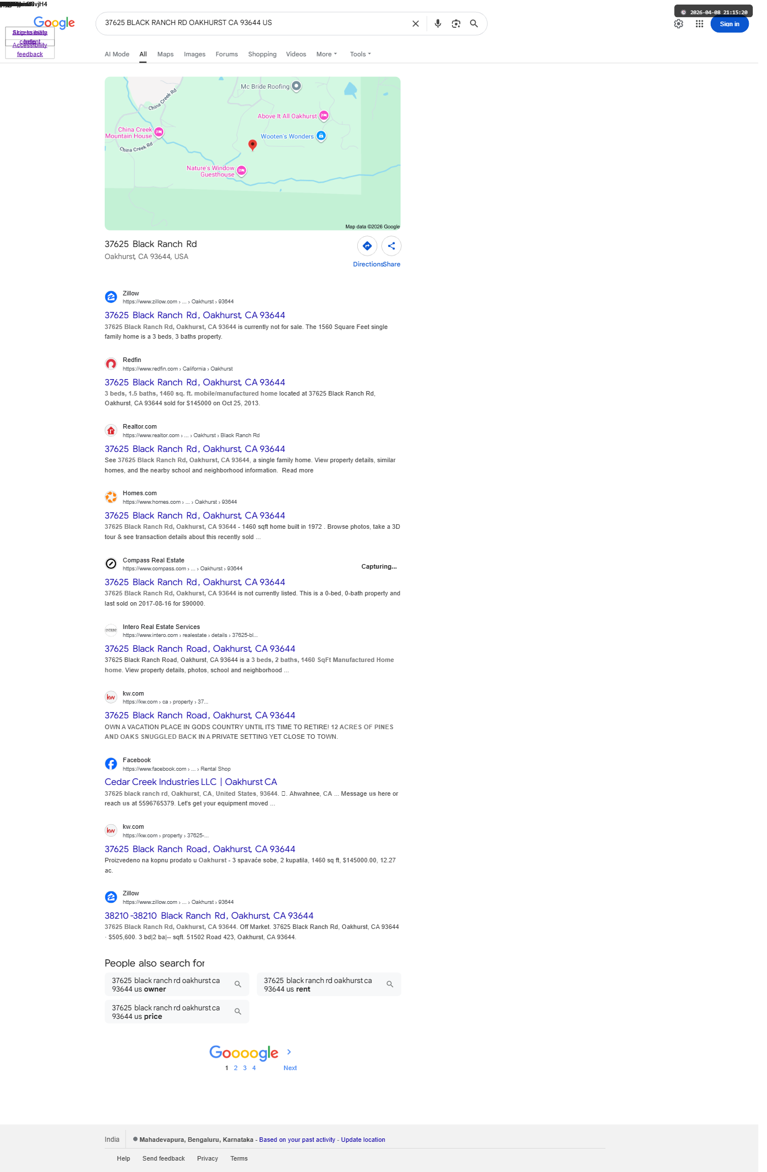Click the Accessibility feedback link

click(30, 50)
